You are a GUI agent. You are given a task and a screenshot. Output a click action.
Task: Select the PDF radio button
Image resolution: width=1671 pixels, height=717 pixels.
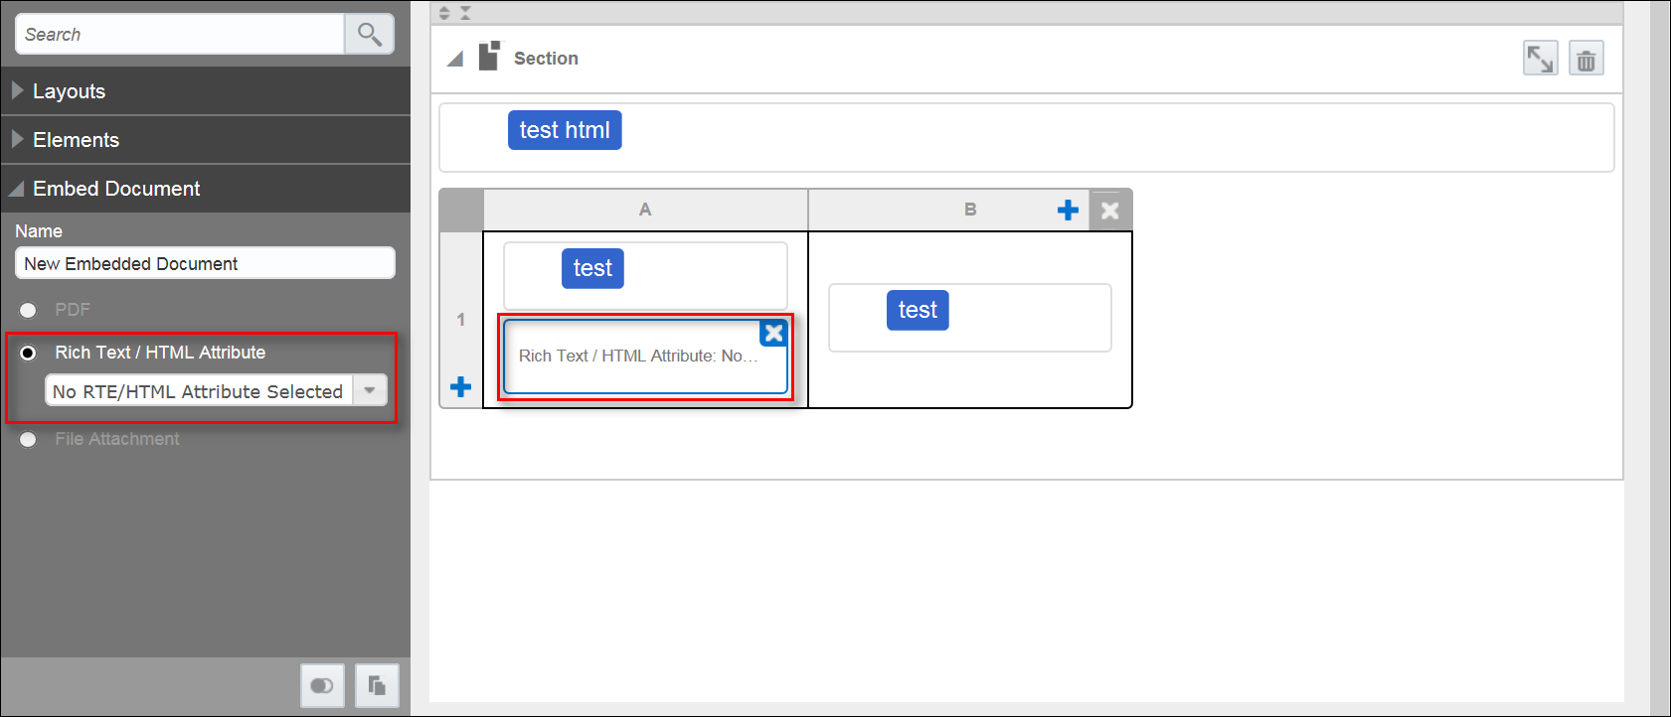[x=29, y=311]
